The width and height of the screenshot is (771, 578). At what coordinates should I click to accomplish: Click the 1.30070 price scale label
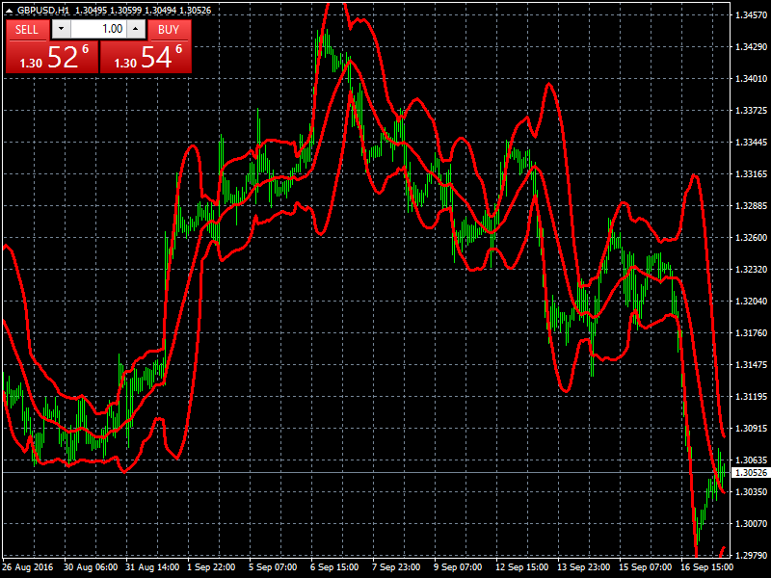[751, 524]
